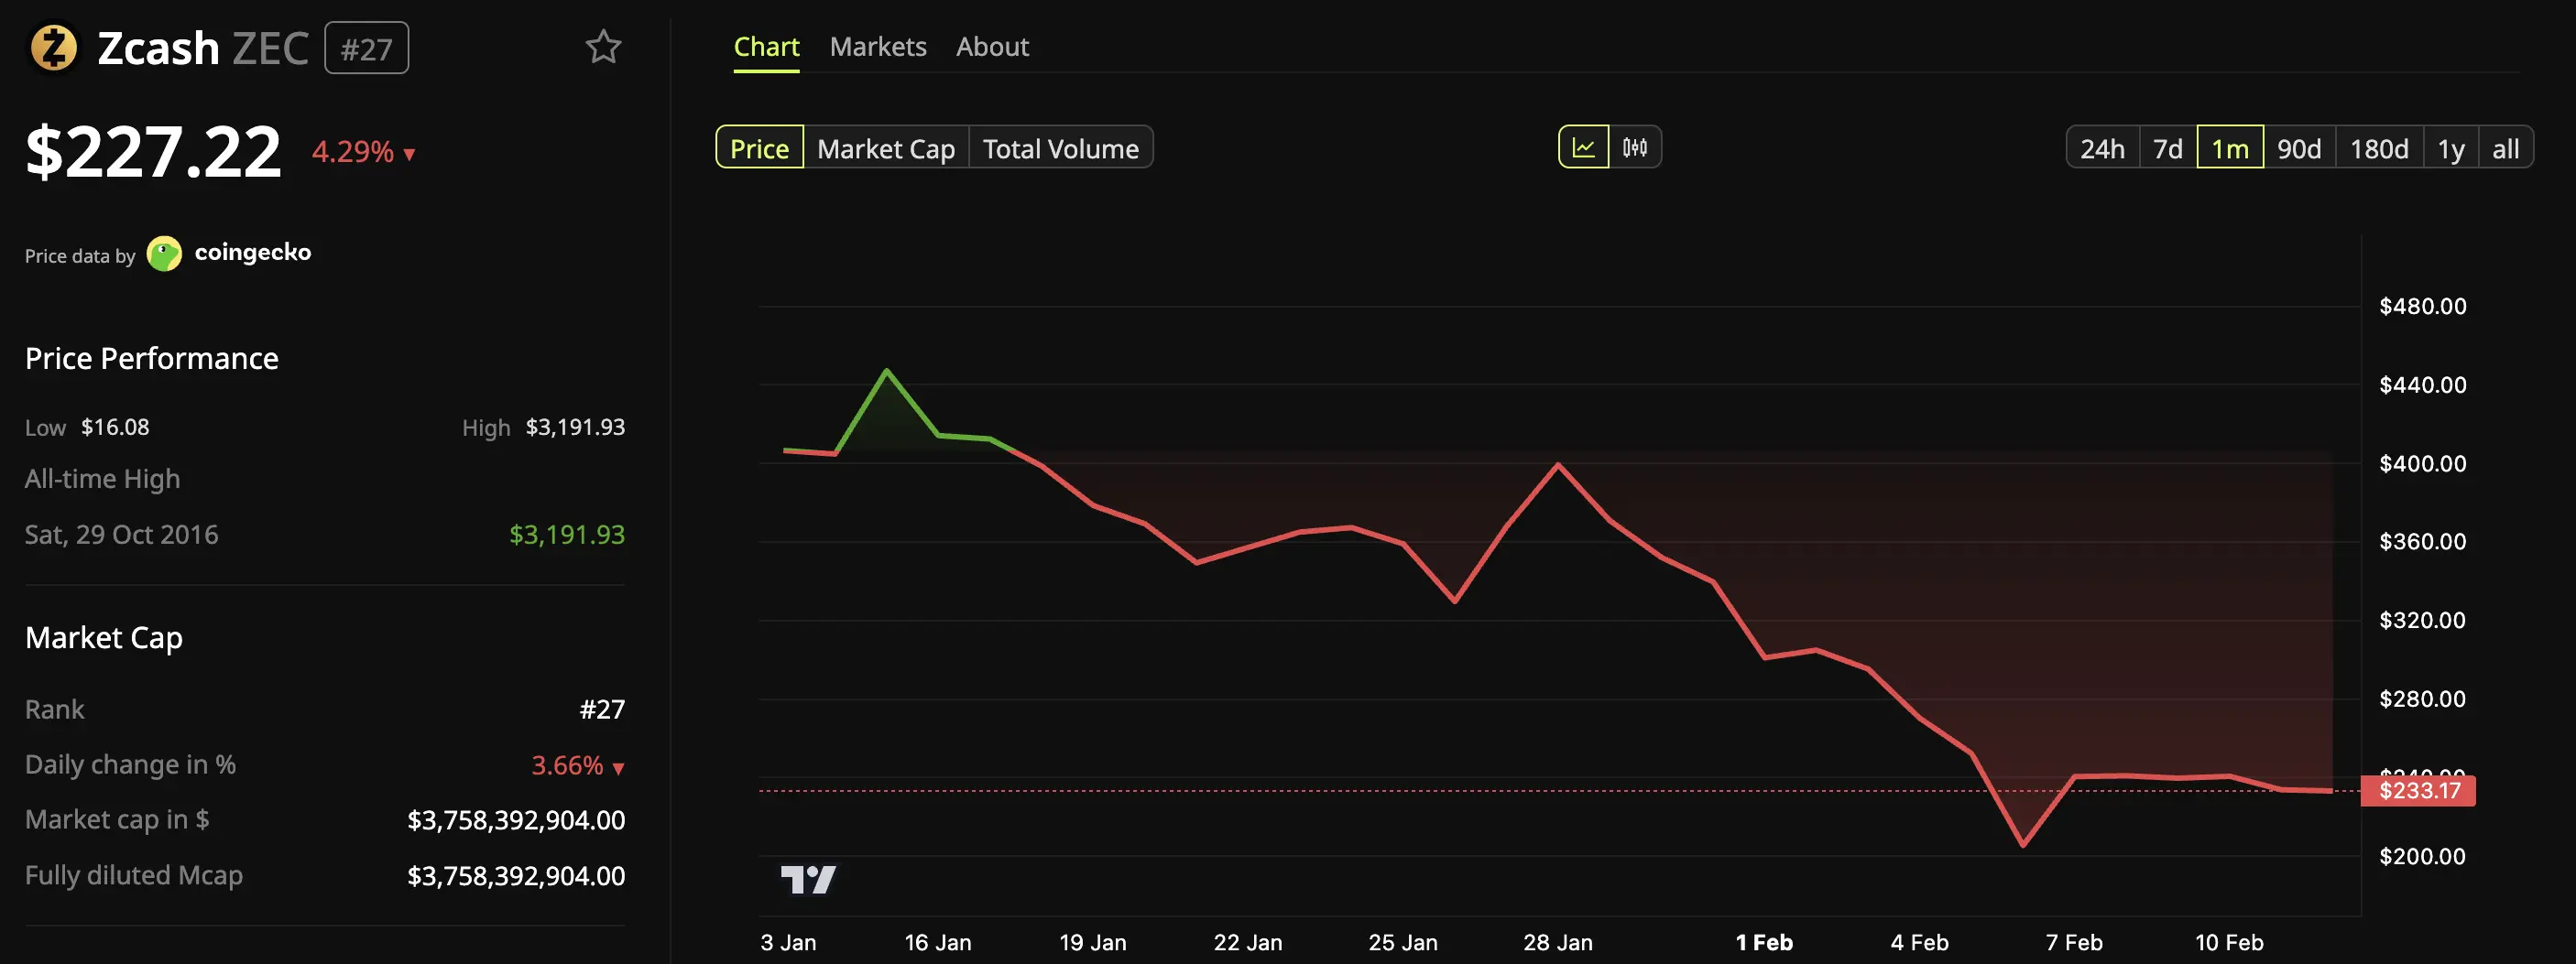This screenshot has height=964, width=2576.
Task: Open the Markets tab
Action: (x=877, y=46)
